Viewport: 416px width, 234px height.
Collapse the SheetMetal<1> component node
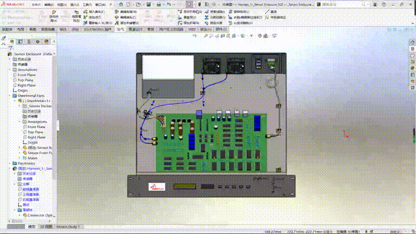point(15,101)
